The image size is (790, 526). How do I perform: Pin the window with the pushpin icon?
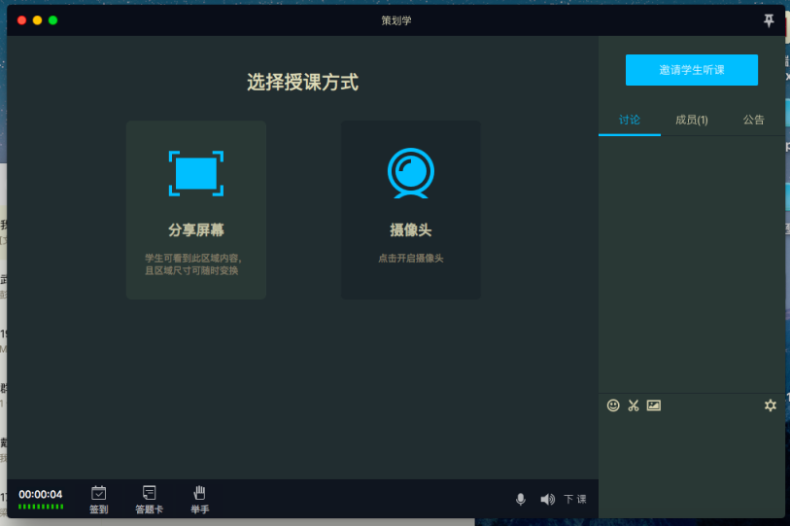point(769,20)
